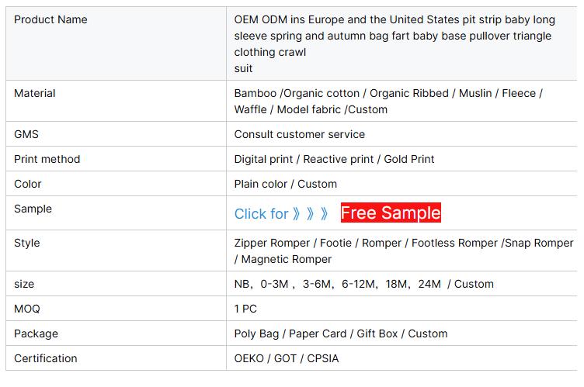
Task: Select the Style row label
Action: pyautogui.click(x=27, y=243)
